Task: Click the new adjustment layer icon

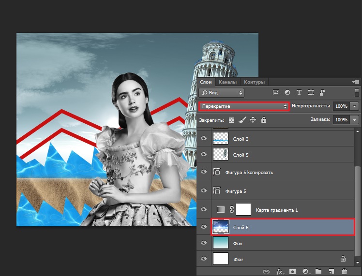Action: [305, 272]
